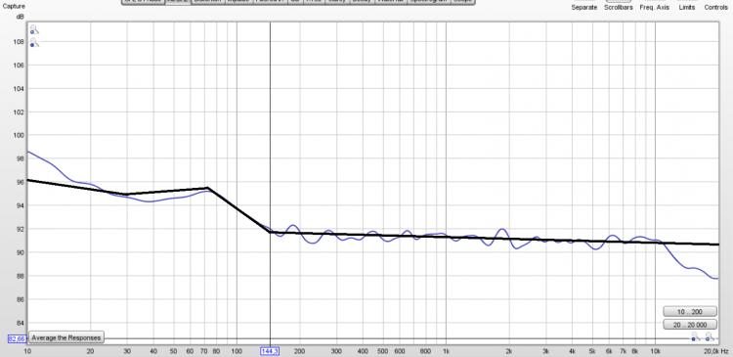
Task: Open the Spectrogram tab
Action: point(429,1)
